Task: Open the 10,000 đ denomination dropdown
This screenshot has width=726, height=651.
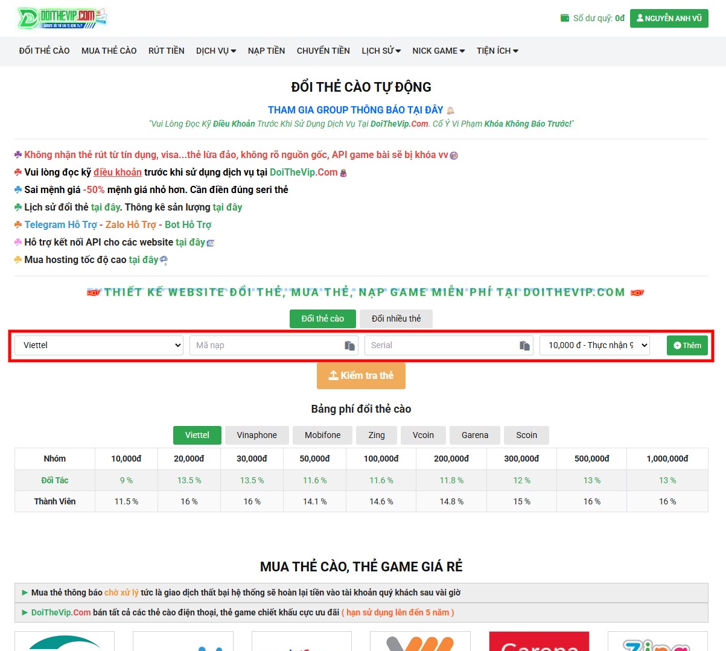Action: (594, 345)
